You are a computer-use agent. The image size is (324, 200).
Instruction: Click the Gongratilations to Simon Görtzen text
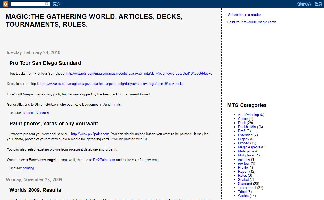pos(64,105)
